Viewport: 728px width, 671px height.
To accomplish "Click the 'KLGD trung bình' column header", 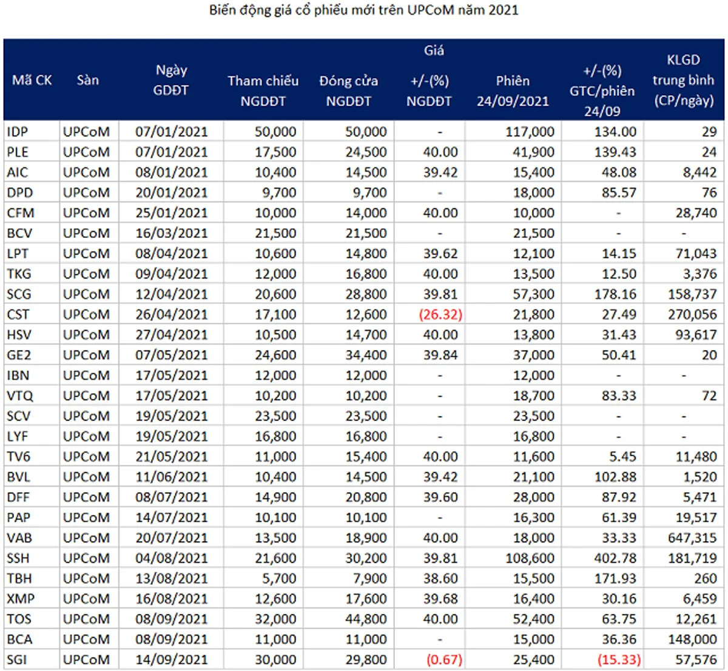I will (683, 80).
